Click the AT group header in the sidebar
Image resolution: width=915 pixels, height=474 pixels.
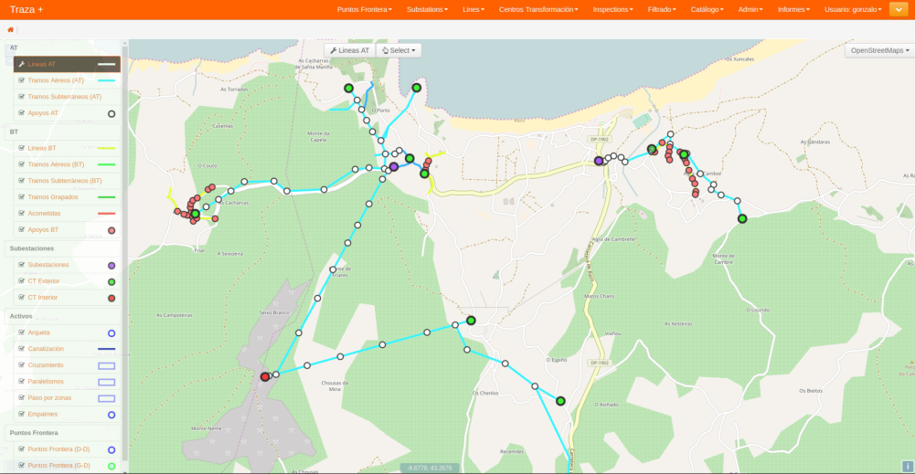click(62, 47)
